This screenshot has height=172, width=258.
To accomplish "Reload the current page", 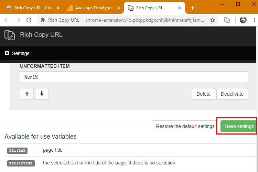I will (29, 20).
